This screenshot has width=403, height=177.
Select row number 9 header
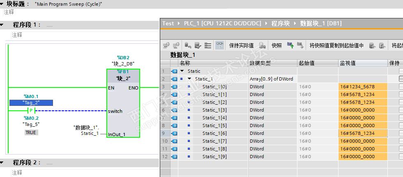point(165,133)
